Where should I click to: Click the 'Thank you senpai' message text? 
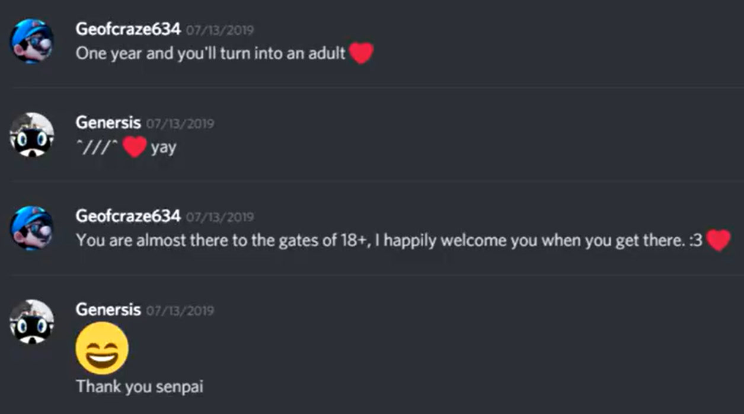(140, 387)
